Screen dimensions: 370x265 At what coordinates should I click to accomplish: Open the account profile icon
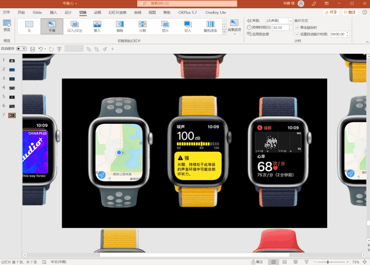301,3
